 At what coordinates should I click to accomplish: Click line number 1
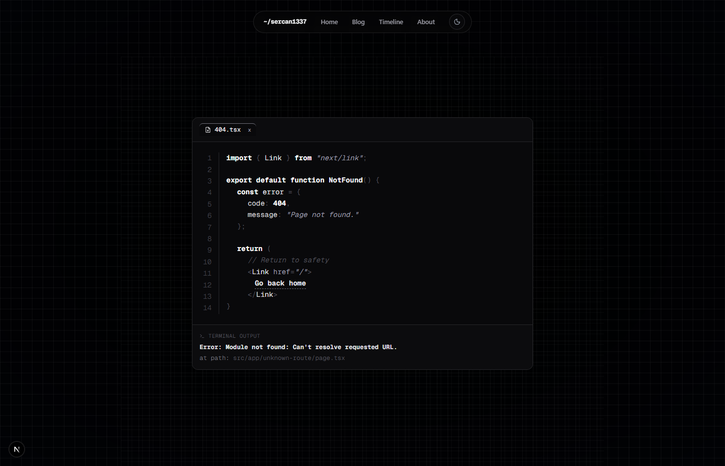(x=209, y=158)
